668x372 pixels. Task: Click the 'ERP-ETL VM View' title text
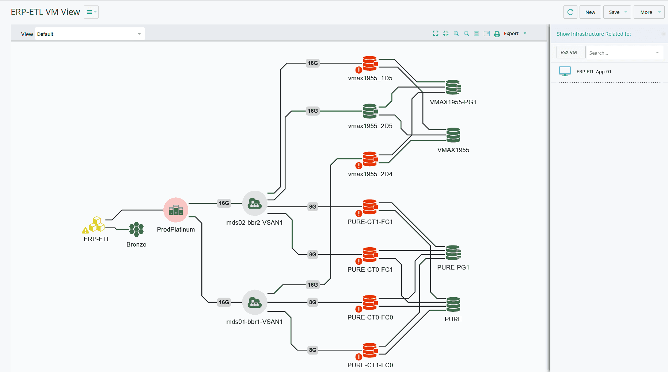[45, 12]
